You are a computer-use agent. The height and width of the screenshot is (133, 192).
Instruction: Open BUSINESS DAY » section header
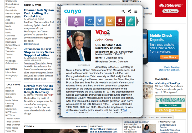(x=132, y=1)
